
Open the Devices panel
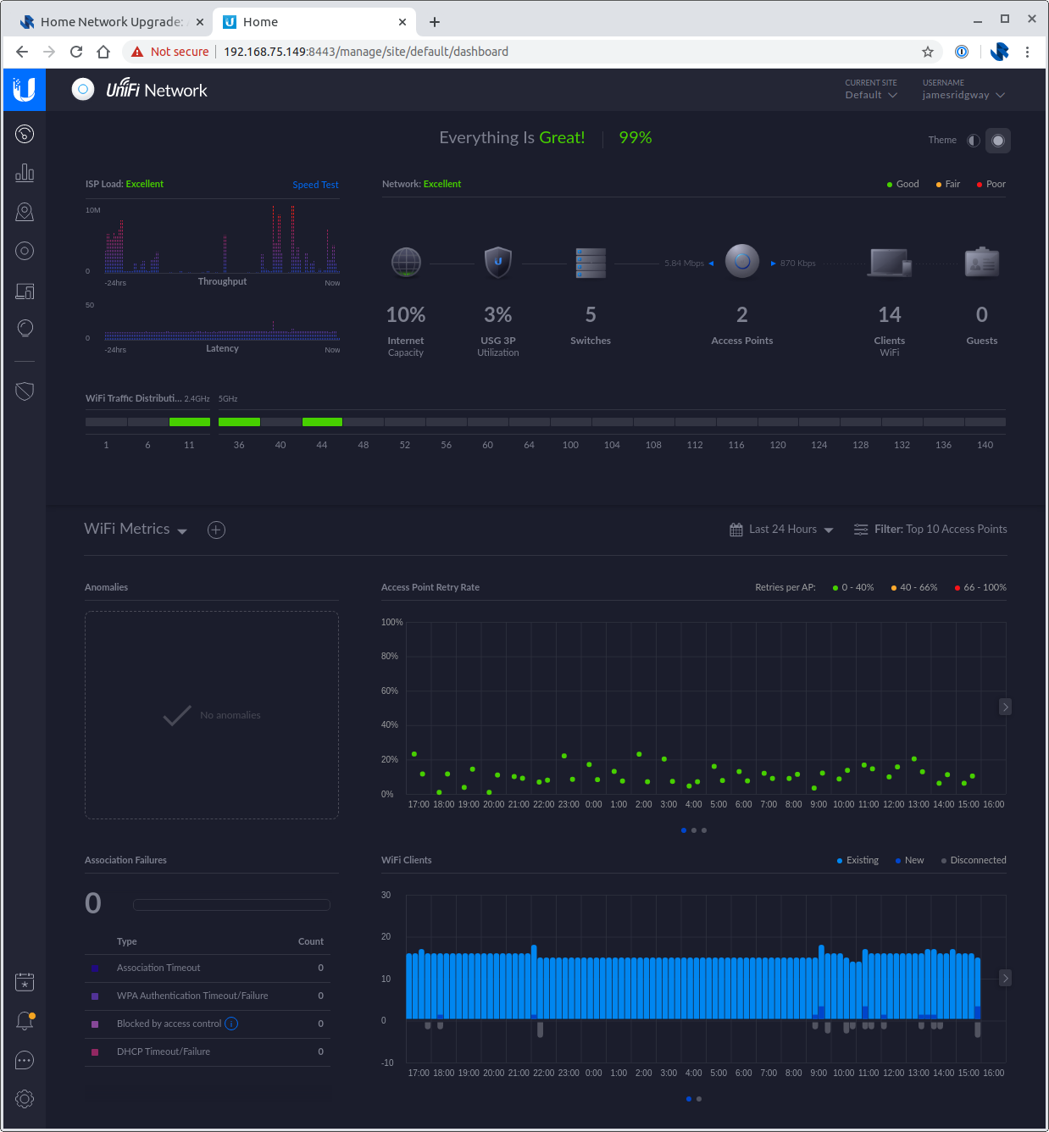click(24, 250)
